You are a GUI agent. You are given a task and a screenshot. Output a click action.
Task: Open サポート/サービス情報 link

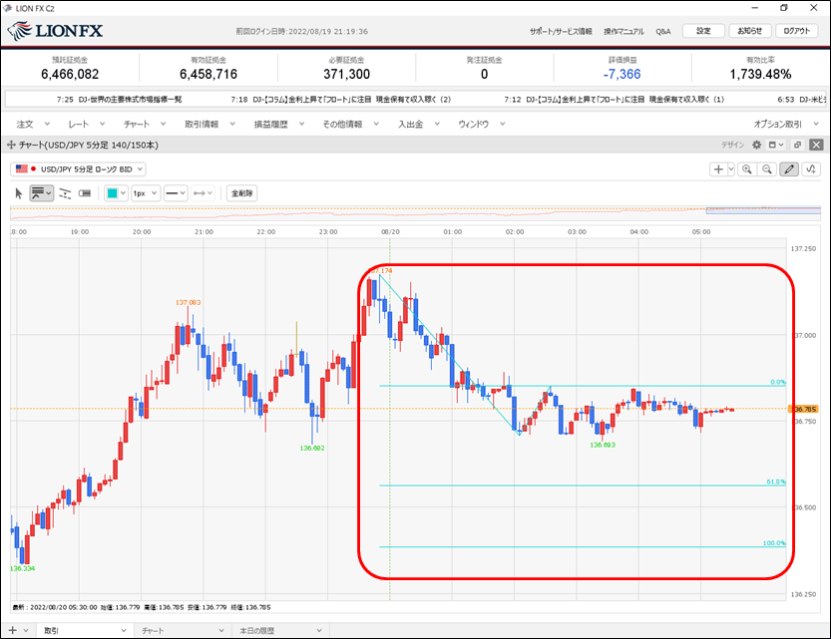click(561, 31)
